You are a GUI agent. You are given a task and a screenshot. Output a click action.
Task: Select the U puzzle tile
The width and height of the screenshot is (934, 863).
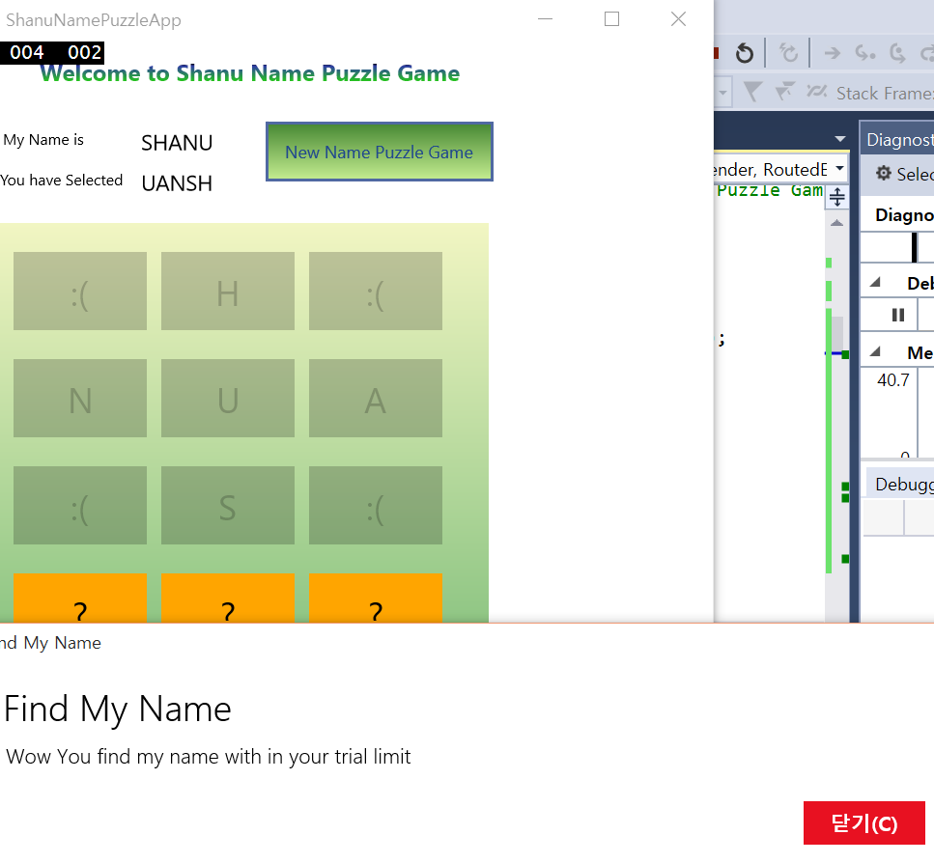(x=228, y=398)
